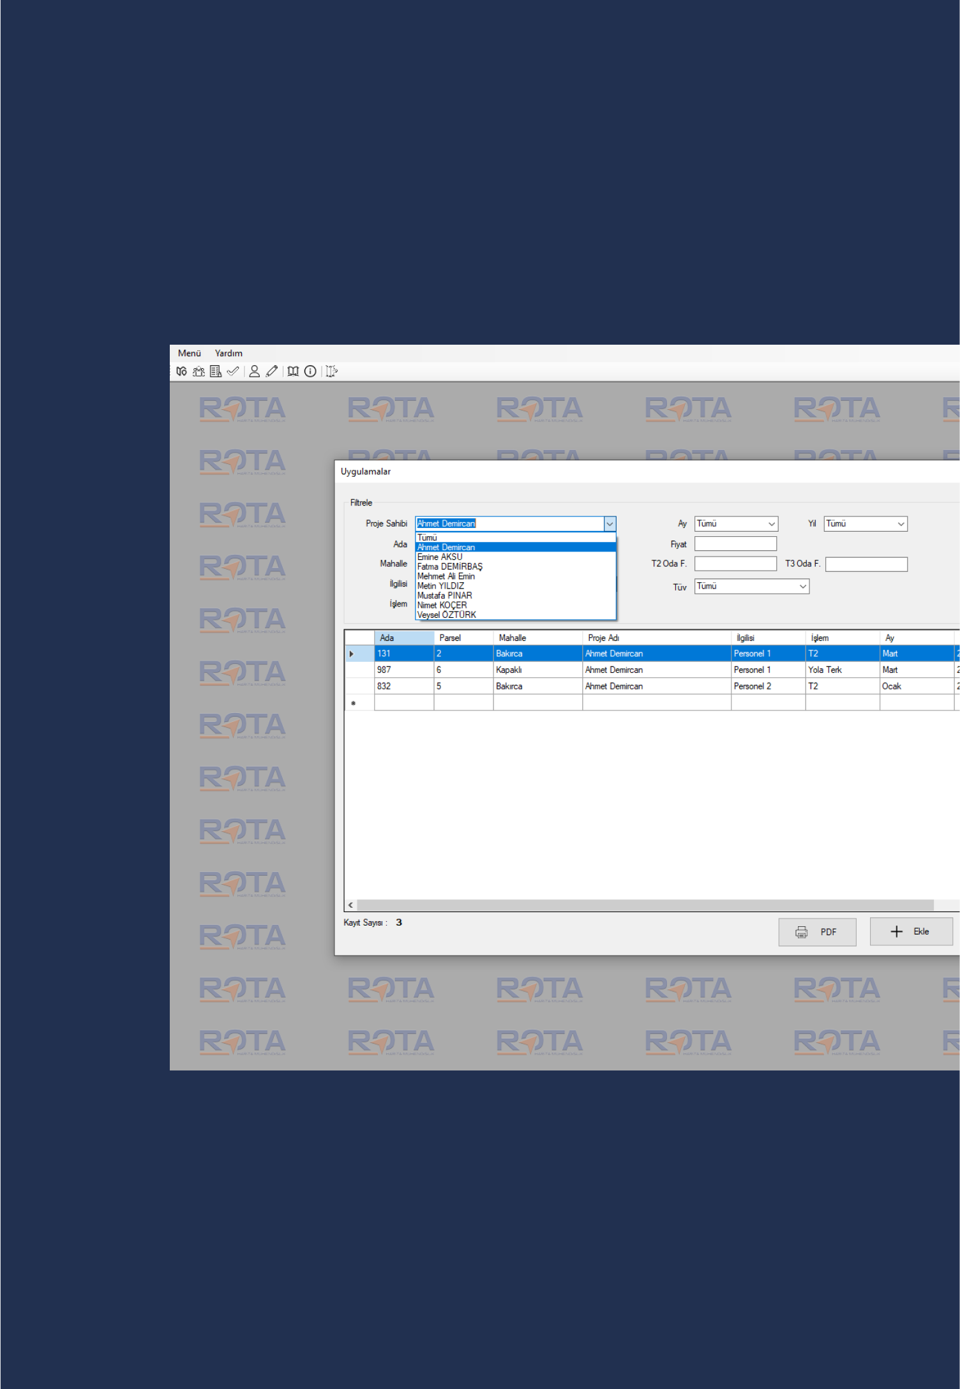Click the Yola Terk işlem cell
This screenshot has height=1389, width=960.
[843, 670]
